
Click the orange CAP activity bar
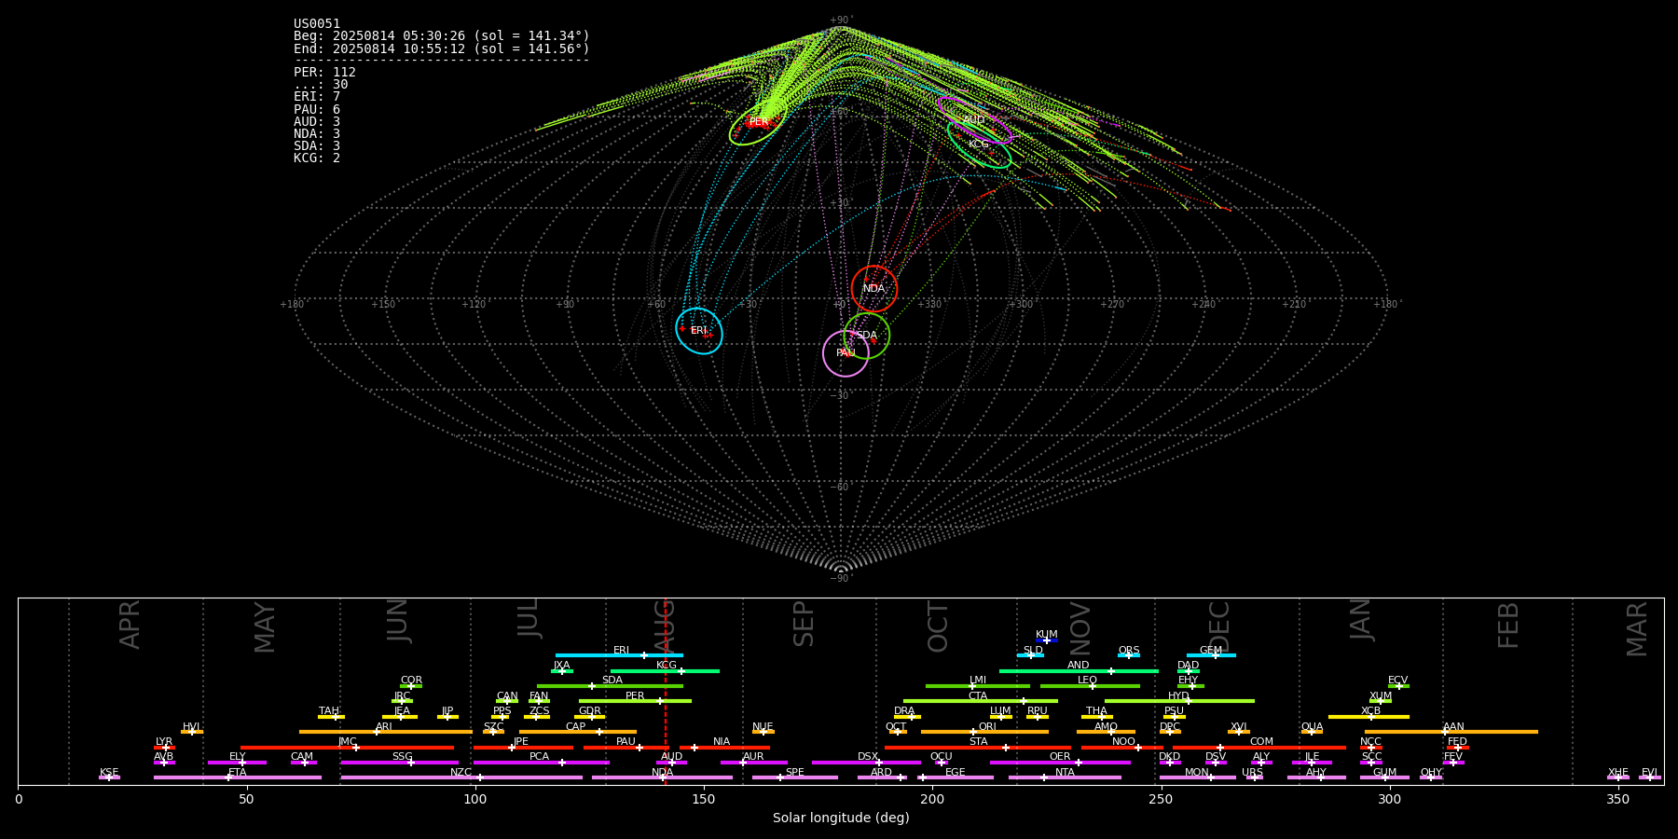tap(578, 732)
